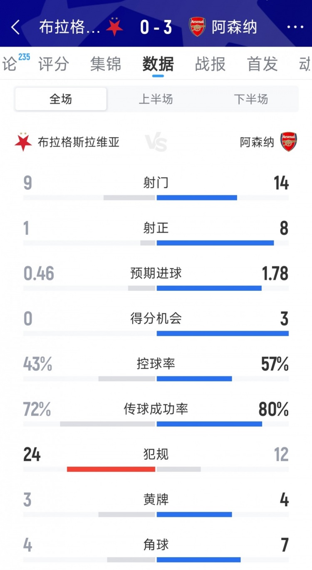Tap the Slavia Praha red star logo in header
Image resolution: width=312 pixels, height=570 pixels.
tap(114, 27)
